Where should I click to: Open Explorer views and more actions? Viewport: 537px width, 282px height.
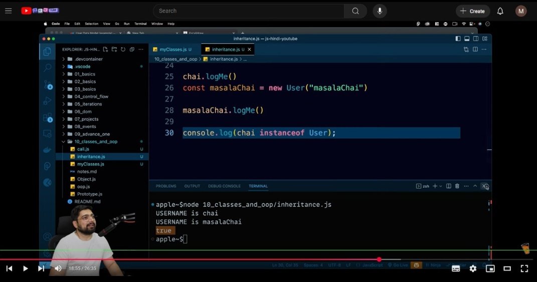(141, 49)
